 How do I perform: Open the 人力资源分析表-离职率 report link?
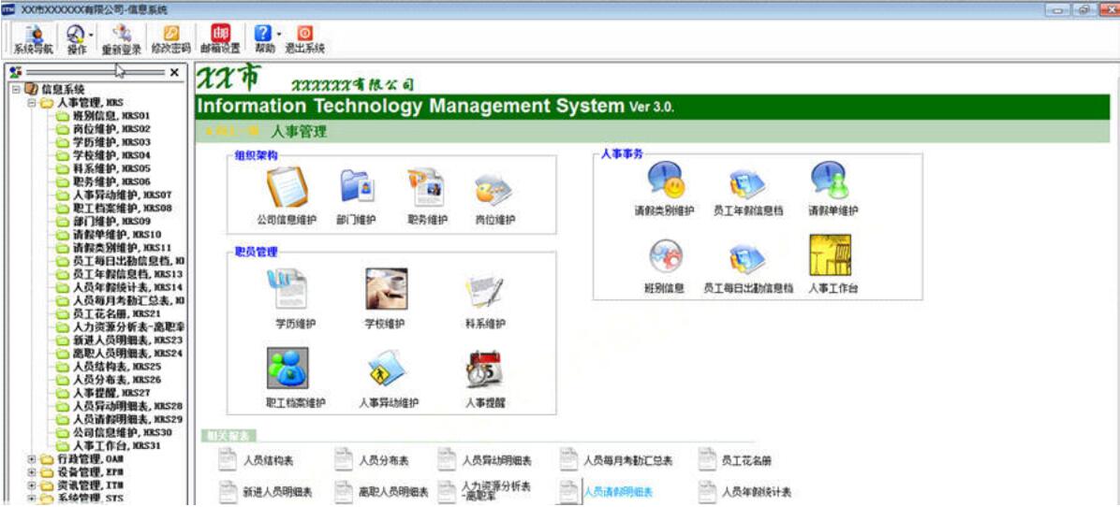tap(496, 490)
